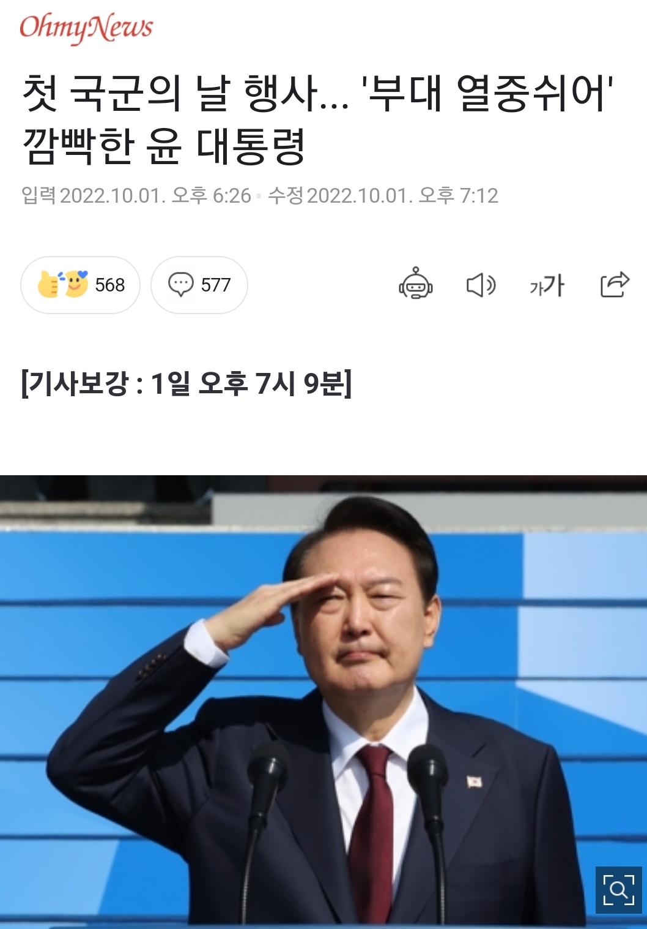Click the [기사보강 : 1일 오후 7시 9분] text
Screen dimensions: 647x929
pos(187,383)
